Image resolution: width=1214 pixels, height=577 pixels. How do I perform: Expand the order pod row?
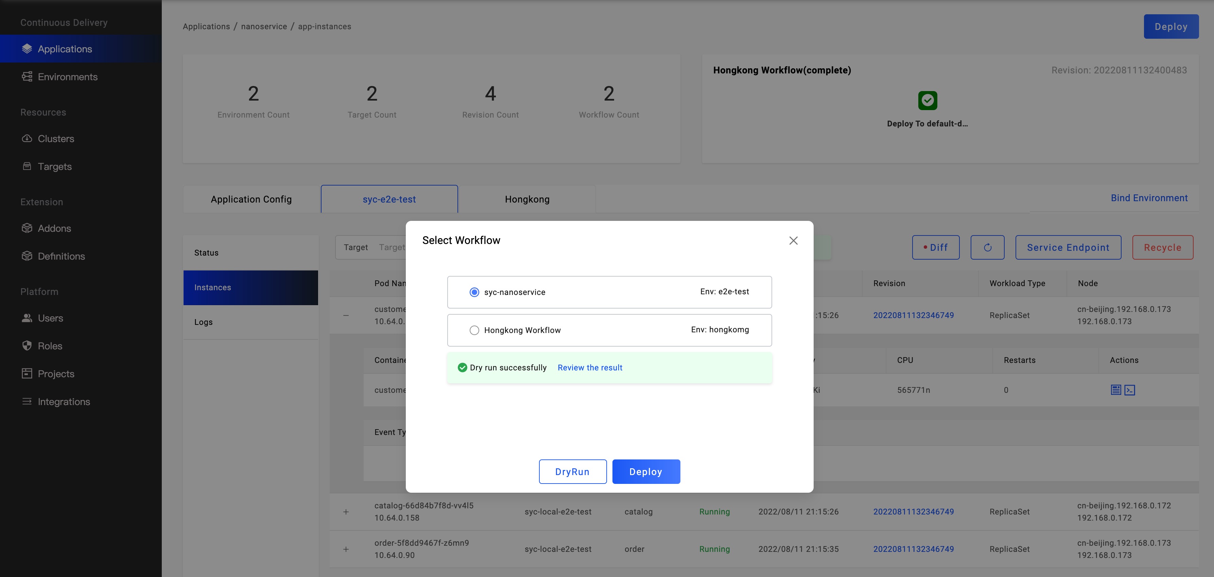click(x=346, y=549)
